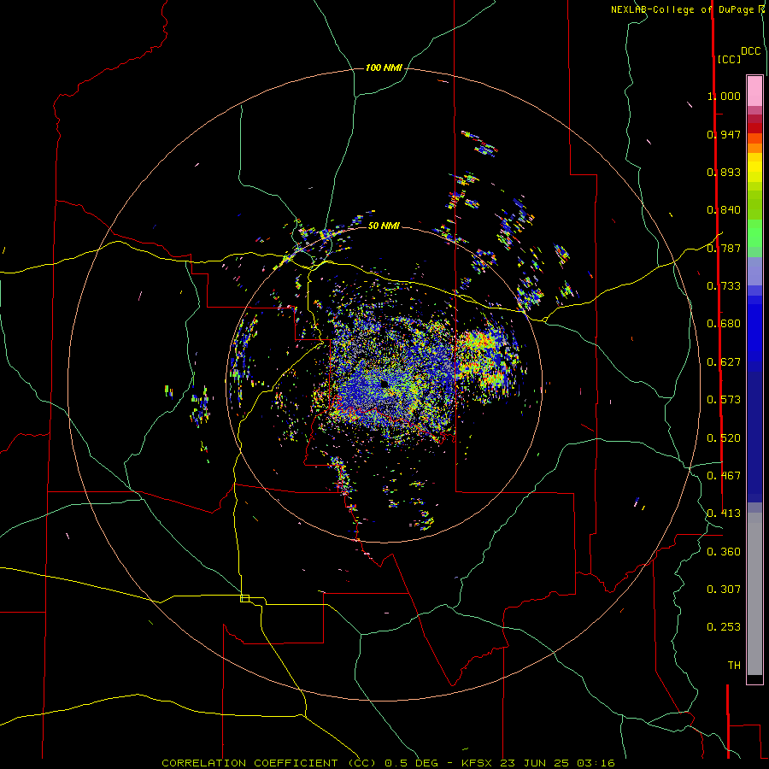Viewport: 769px width, 769px height.
Task: Pick the red segment of the color bar
Action: coord(754,128)
